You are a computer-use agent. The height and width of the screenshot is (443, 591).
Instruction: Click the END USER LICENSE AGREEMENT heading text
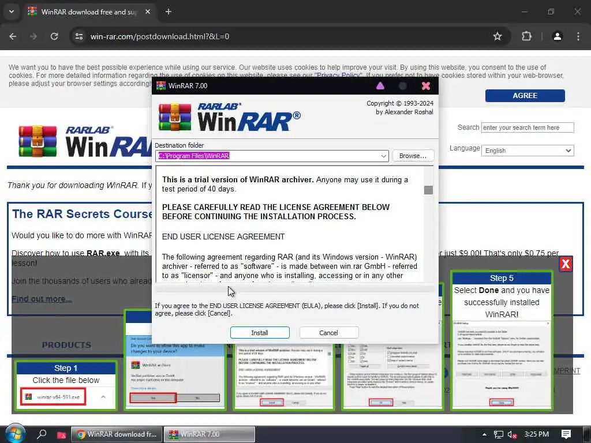(x=223, y=236)
